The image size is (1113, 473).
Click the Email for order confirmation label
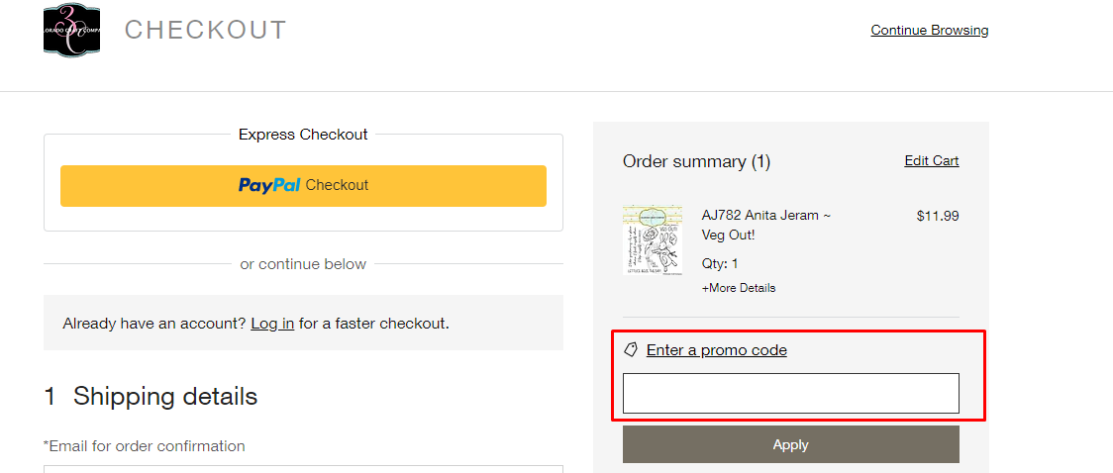coord(145,446)
